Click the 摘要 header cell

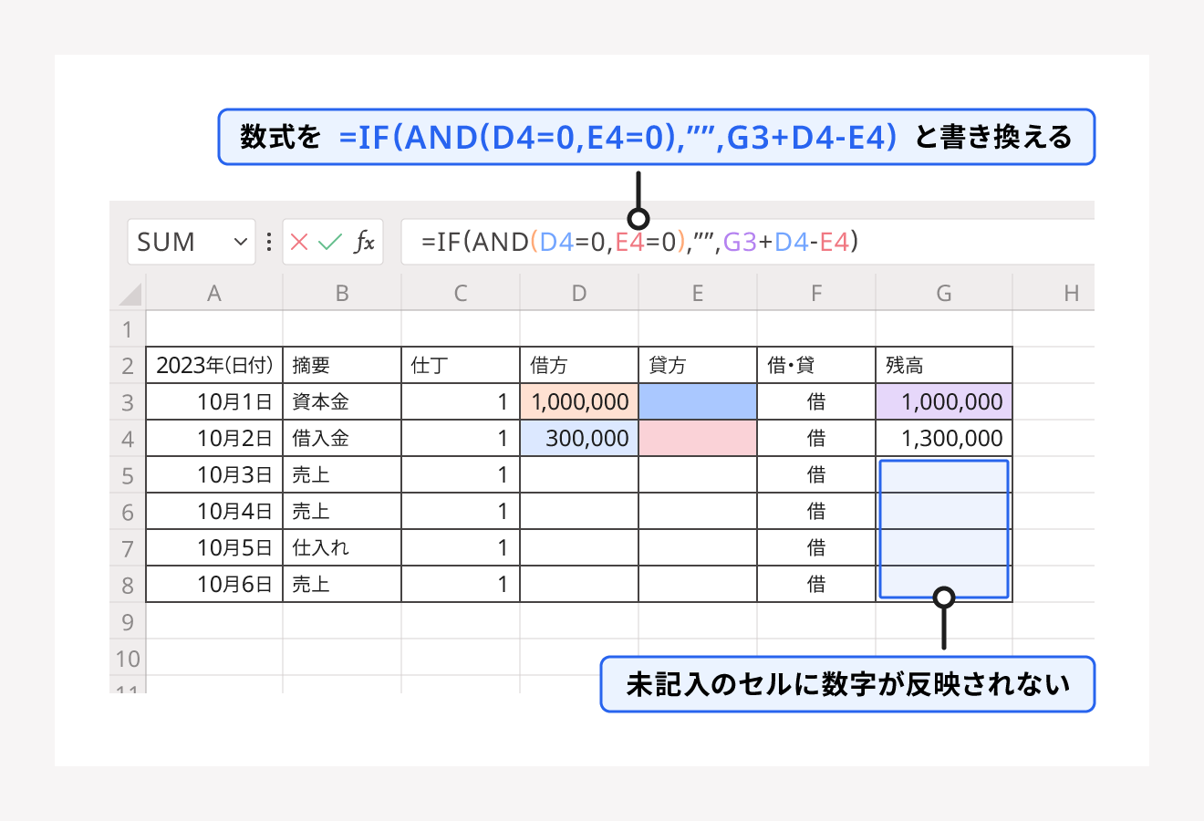coord(342,365)
